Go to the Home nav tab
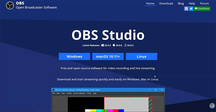 (x=150, y=3)
